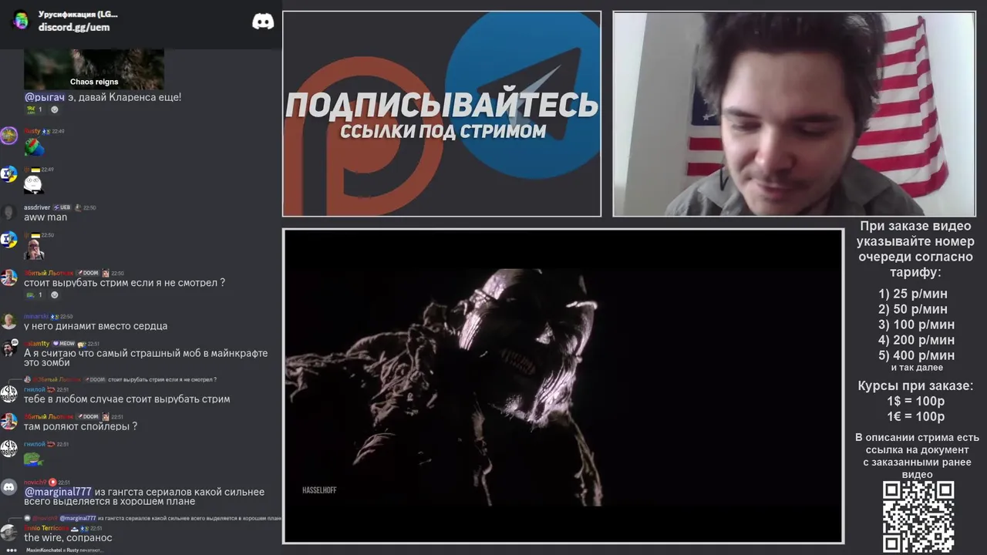Click ijr's bald man sticker at 22:50
The width and height of the screenshot is (987, 555).
34,250
